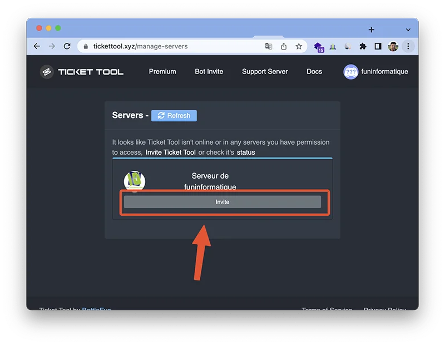Open the Support Server page
This screenshot has width=445, height=345.
tap(265, 72)
